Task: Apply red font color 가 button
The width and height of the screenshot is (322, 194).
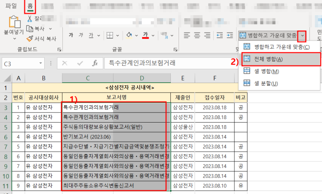Action: (x=146, y=35)
